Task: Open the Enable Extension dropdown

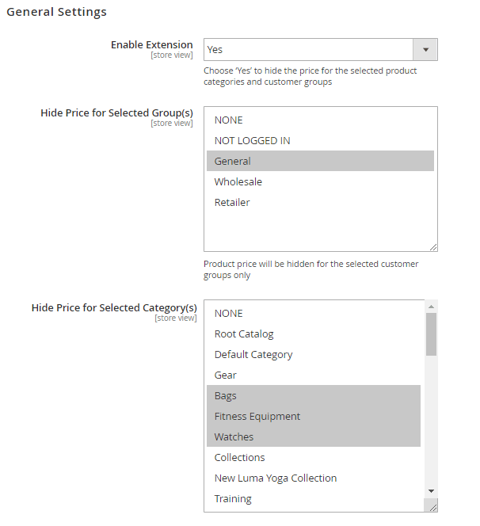Action: [x=309, y=49]
